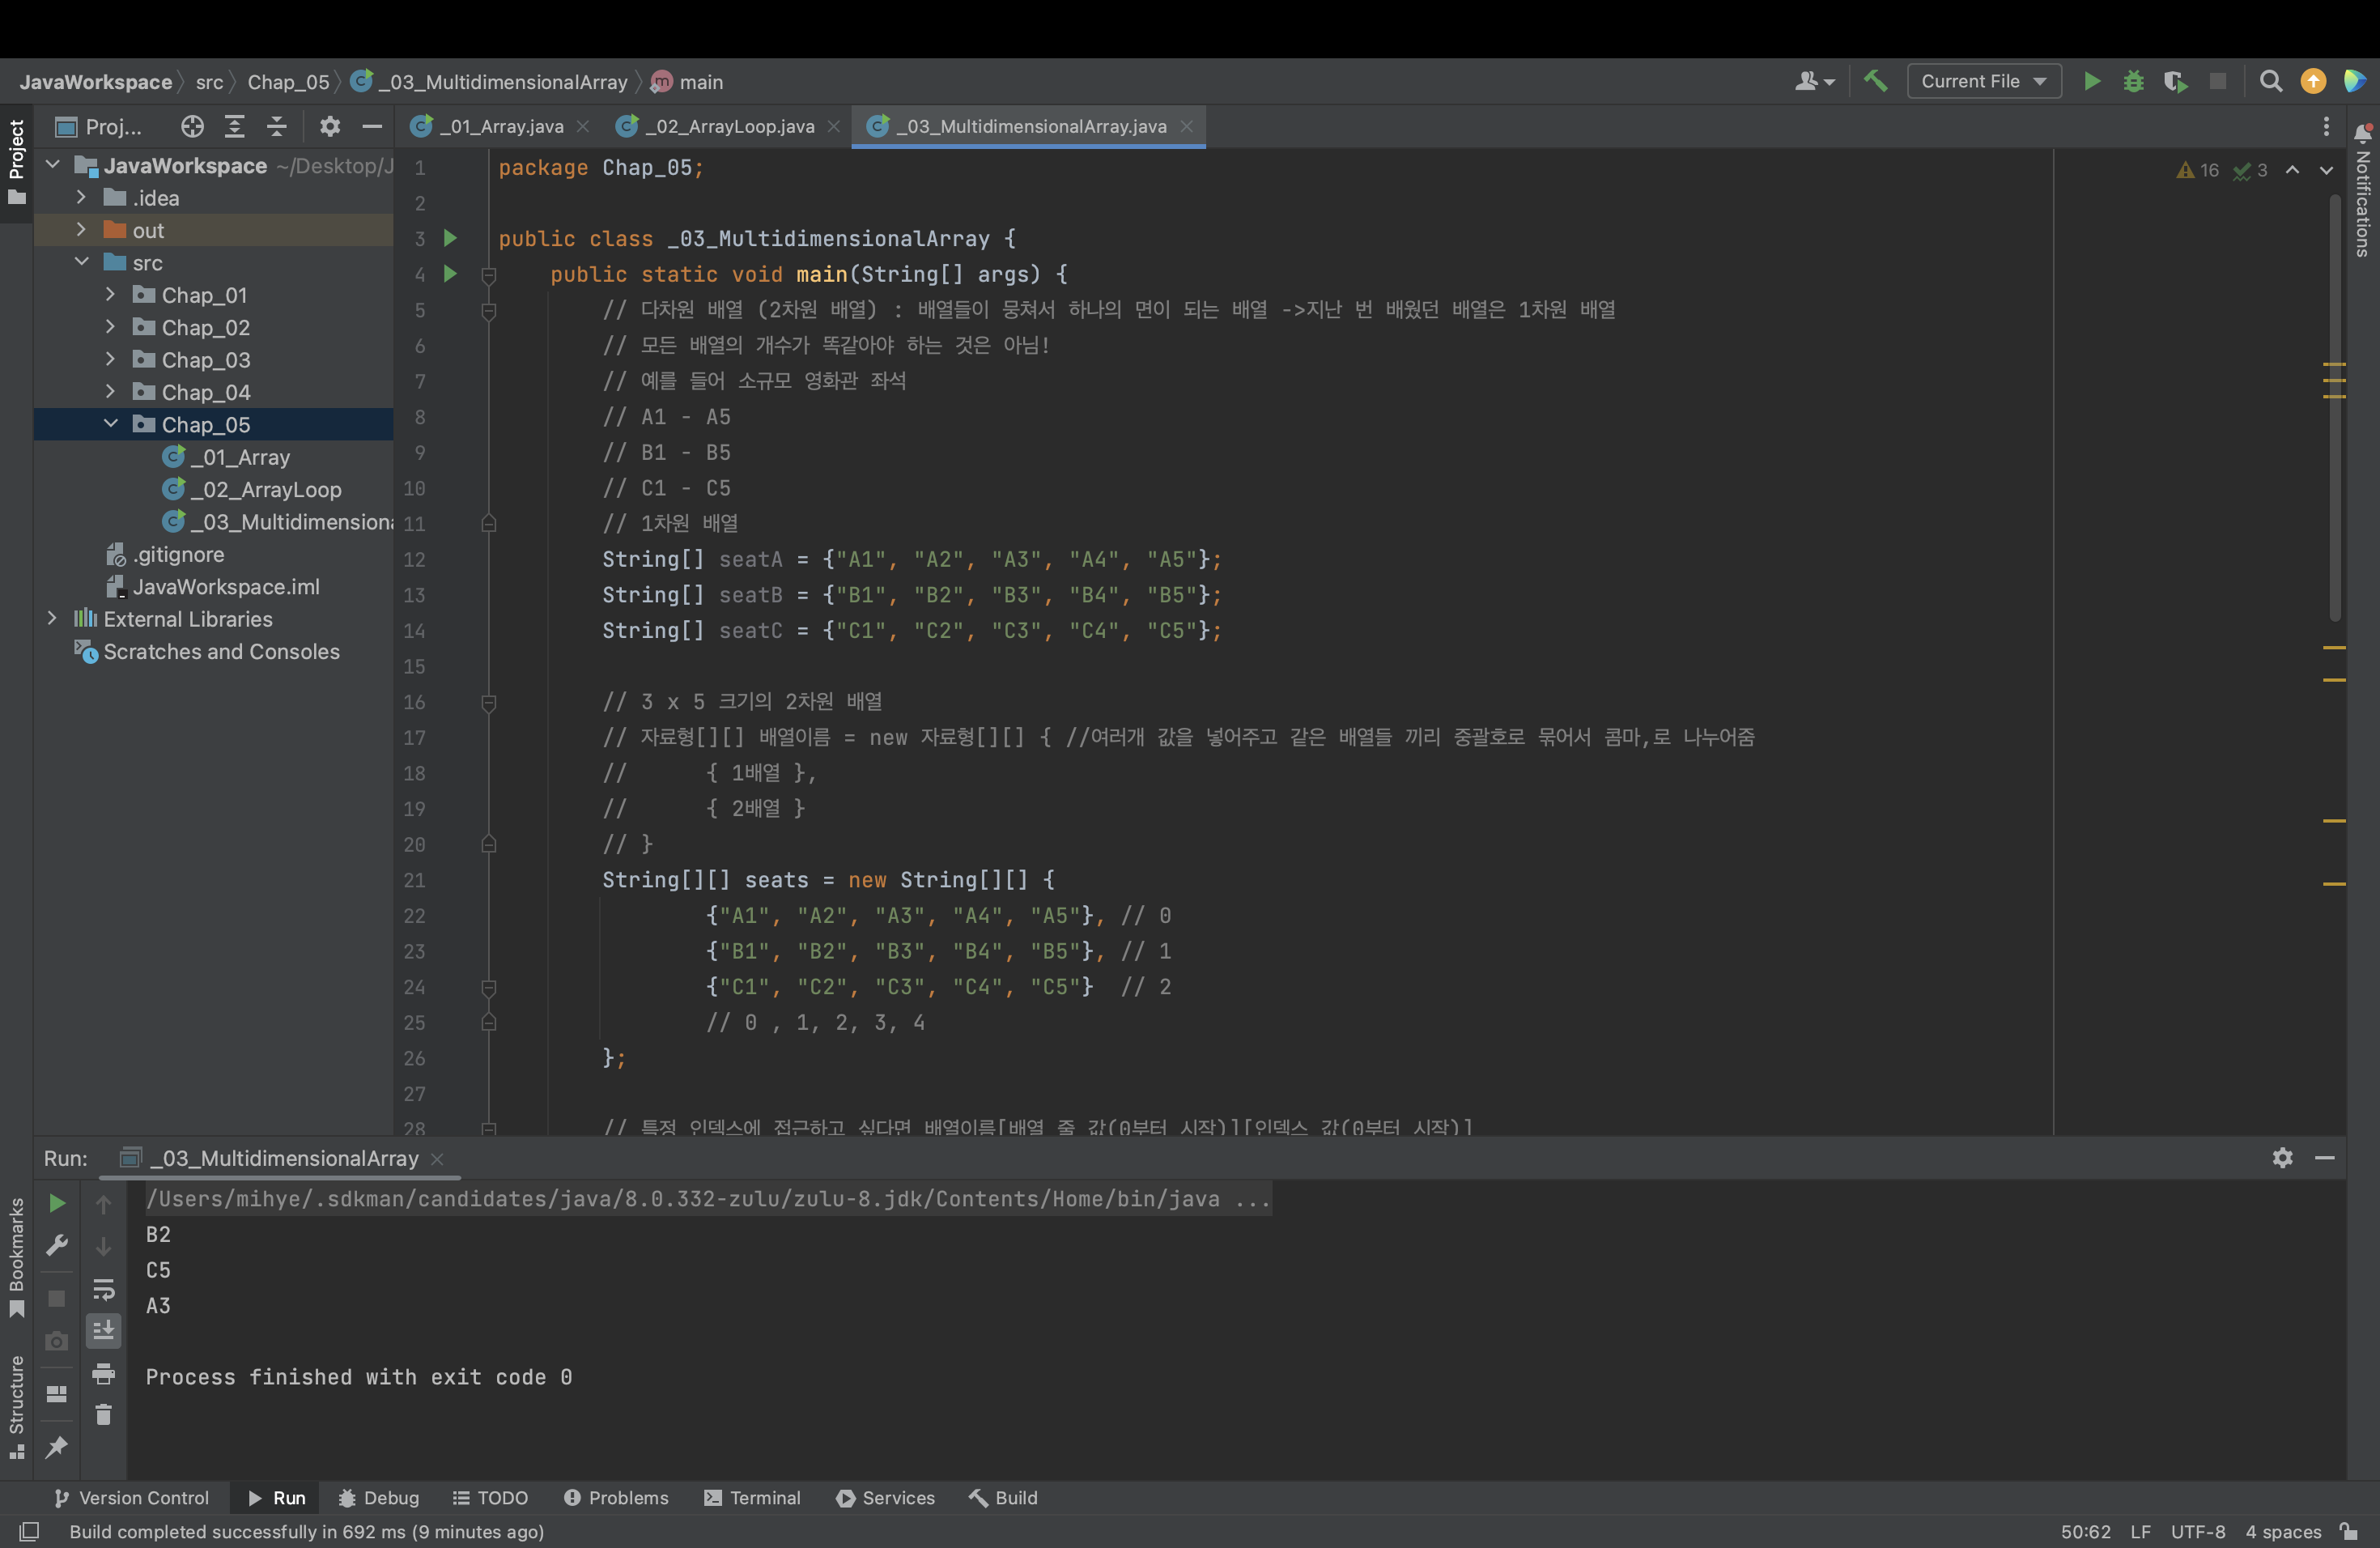Run with Coverage shield icon

coord(2174,81)
